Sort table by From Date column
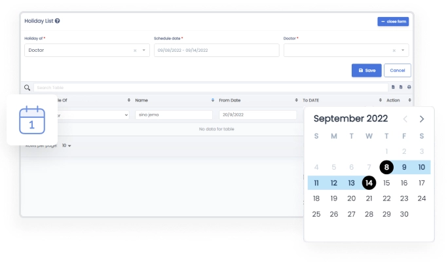The height and width of the screenshot is (262, 448). click(296, 100)
